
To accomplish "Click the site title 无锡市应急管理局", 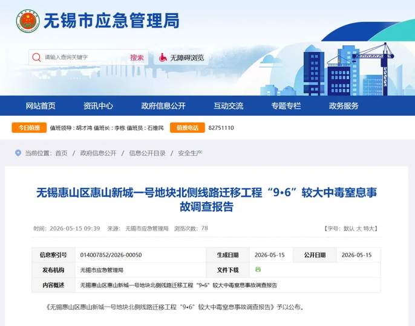I will tap(111, 21).
